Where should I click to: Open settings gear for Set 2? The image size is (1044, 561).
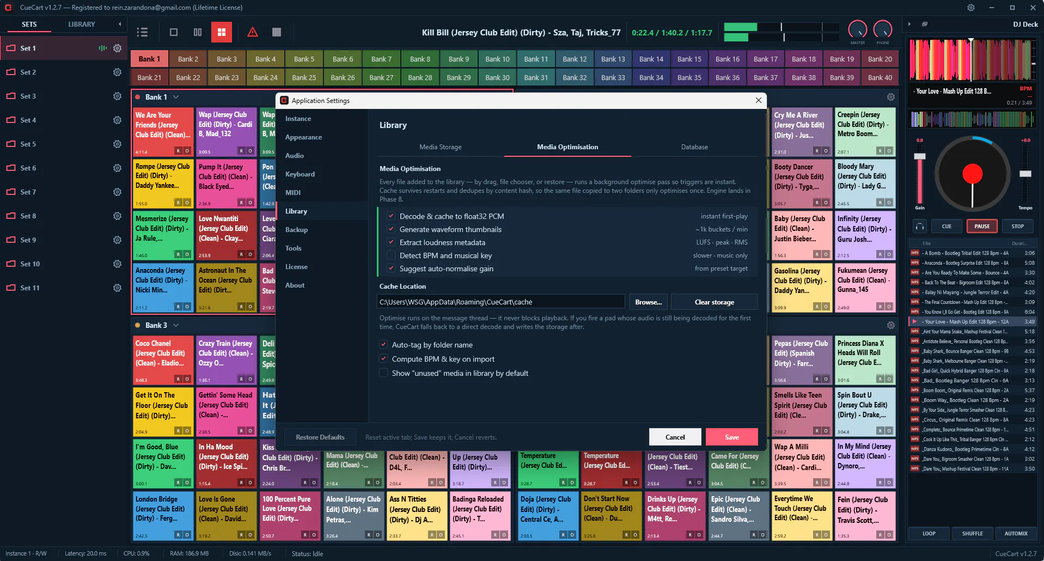click(x=117, y=72)
